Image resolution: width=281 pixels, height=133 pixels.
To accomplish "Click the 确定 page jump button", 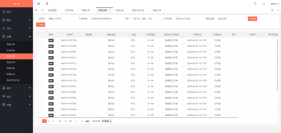I will coord(88,121).
